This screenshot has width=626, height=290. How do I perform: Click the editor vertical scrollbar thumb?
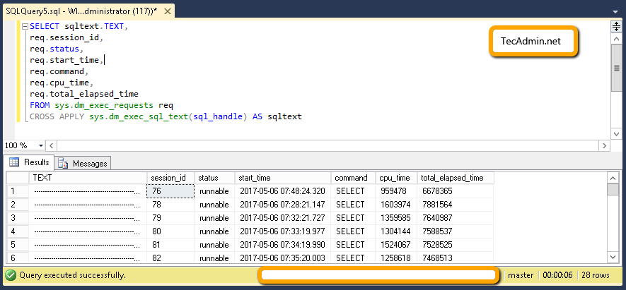(x=616, y=68)
